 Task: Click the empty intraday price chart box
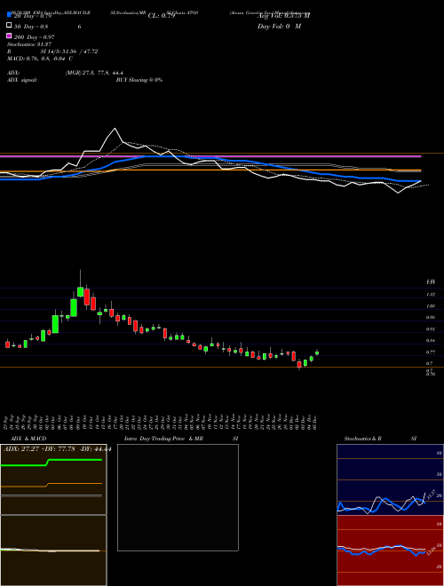(178, 497)
